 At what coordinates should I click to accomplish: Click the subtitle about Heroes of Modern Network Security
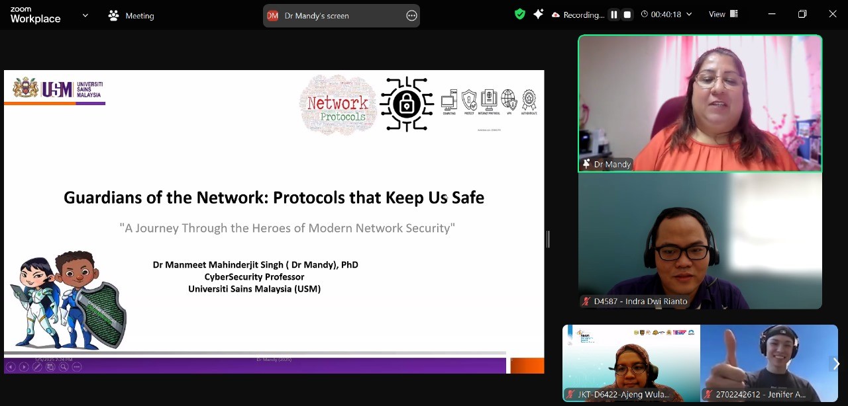click(287, 228)
